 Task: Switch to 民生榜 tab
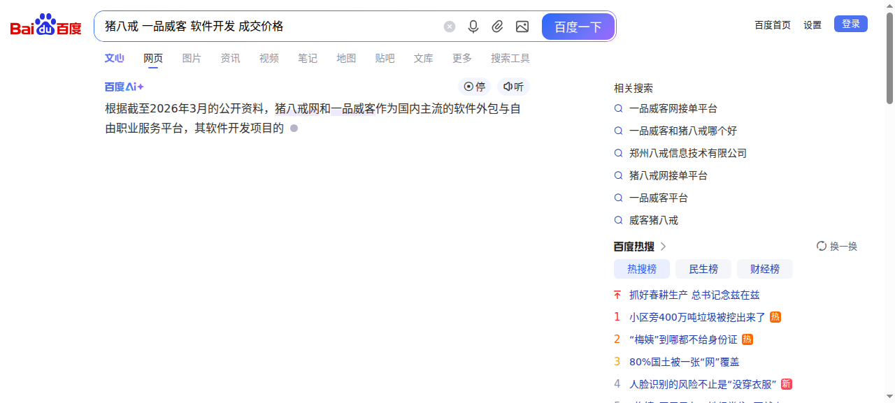click(x=703, y=269)
